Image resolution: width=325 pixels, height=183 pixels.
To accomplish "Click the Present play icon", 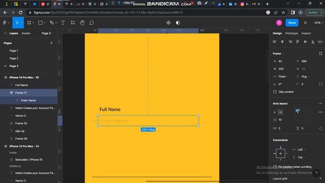I will coord(306,23).
